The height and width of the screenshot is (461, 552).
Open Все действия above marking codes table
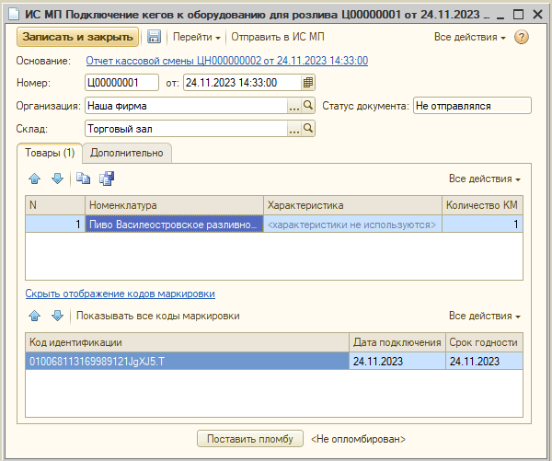[x=485, y=316]
